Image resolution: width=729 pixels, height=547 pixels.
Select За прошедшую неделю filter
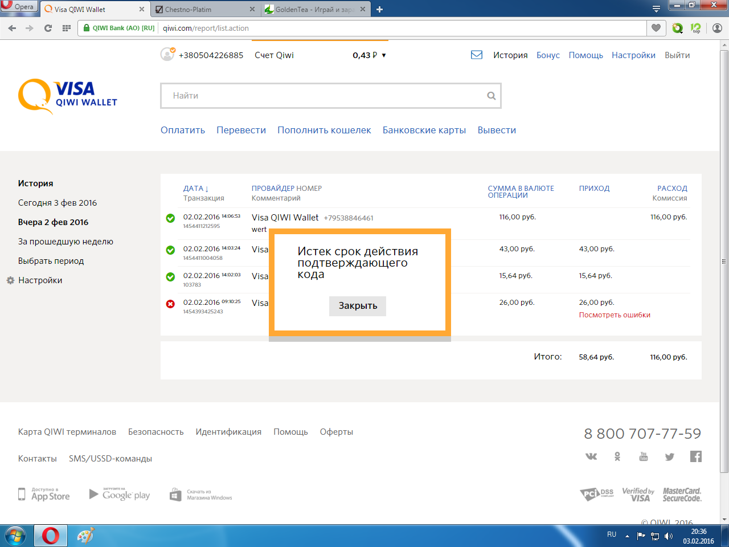point(65,242)
